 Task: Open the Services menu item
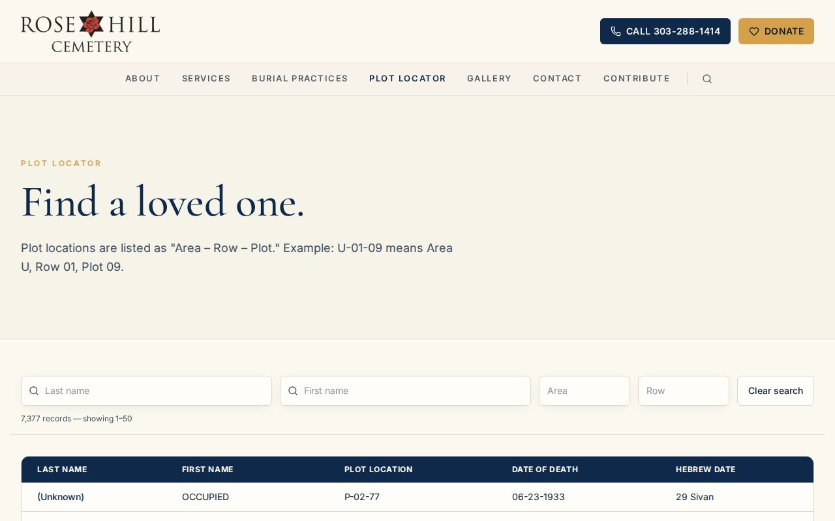[206, 78]
